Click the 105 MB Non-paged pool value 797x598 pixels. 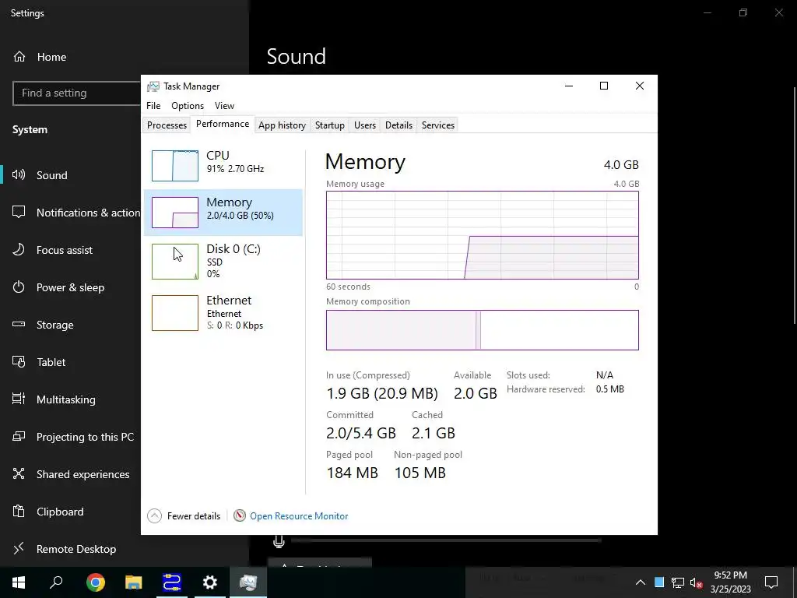pyautogui.click(x=420, y=473)
